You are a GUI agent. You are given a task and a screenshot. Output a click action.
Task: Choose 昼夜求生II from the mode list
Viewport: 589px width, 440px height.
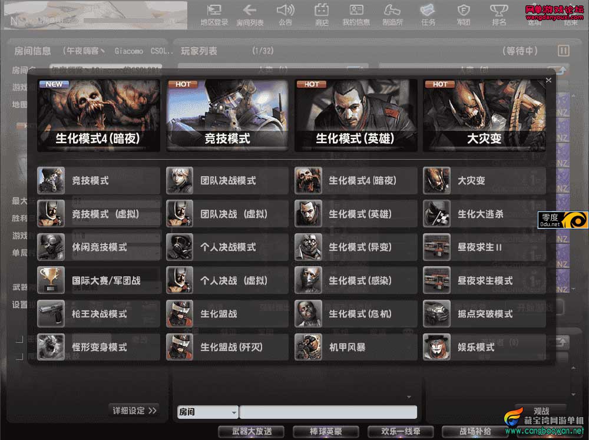click(x=484, y=247)
